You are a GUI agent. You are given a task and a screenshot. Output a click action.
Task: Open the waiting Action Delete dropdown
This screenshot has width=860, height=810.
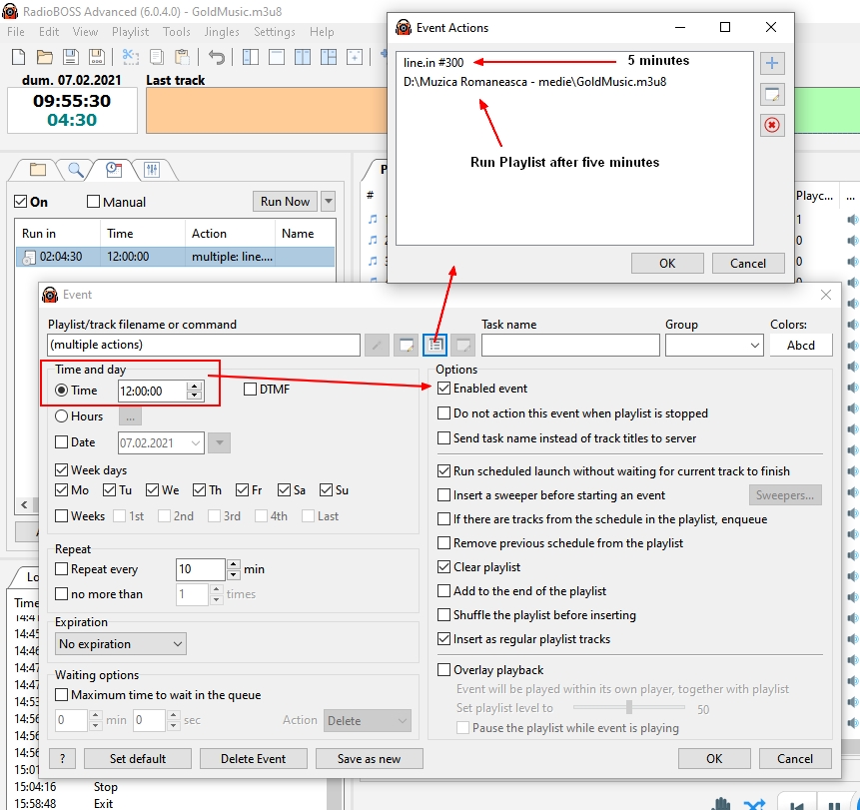click(x=367, y=720)
